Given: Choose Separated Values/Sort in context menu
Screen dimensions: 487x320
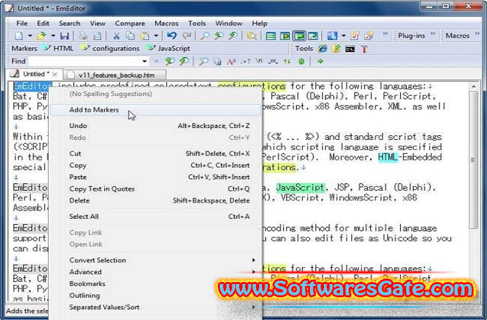Looking at the screenshot, I should 155,307.
